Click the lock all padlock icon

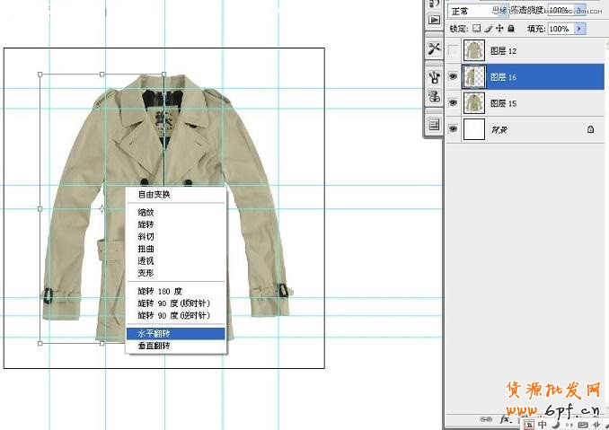(x=509, y=29)
